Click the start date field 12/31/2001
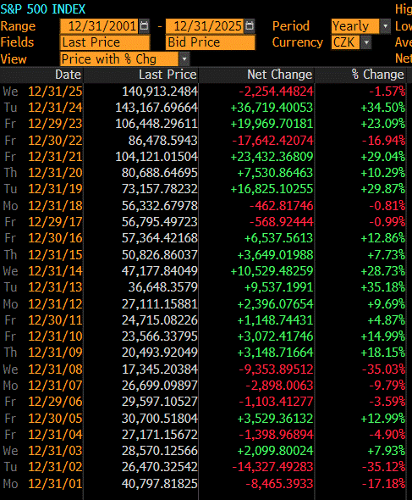 click(x=99, y=25)
